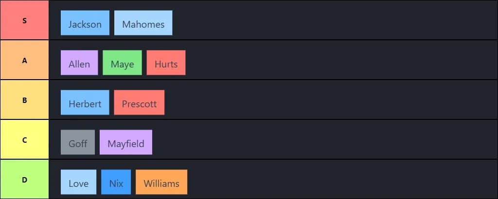Click empty area of the B tier row

click(331, 100)
